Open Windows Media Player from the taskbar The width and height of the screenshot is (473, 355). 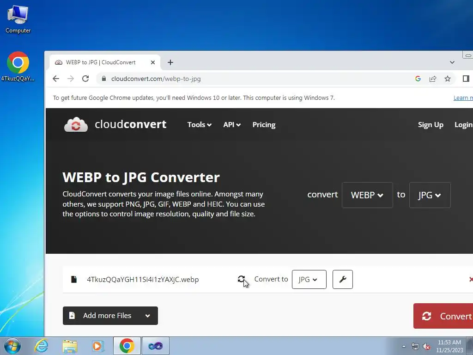click(x=97, y=346)
